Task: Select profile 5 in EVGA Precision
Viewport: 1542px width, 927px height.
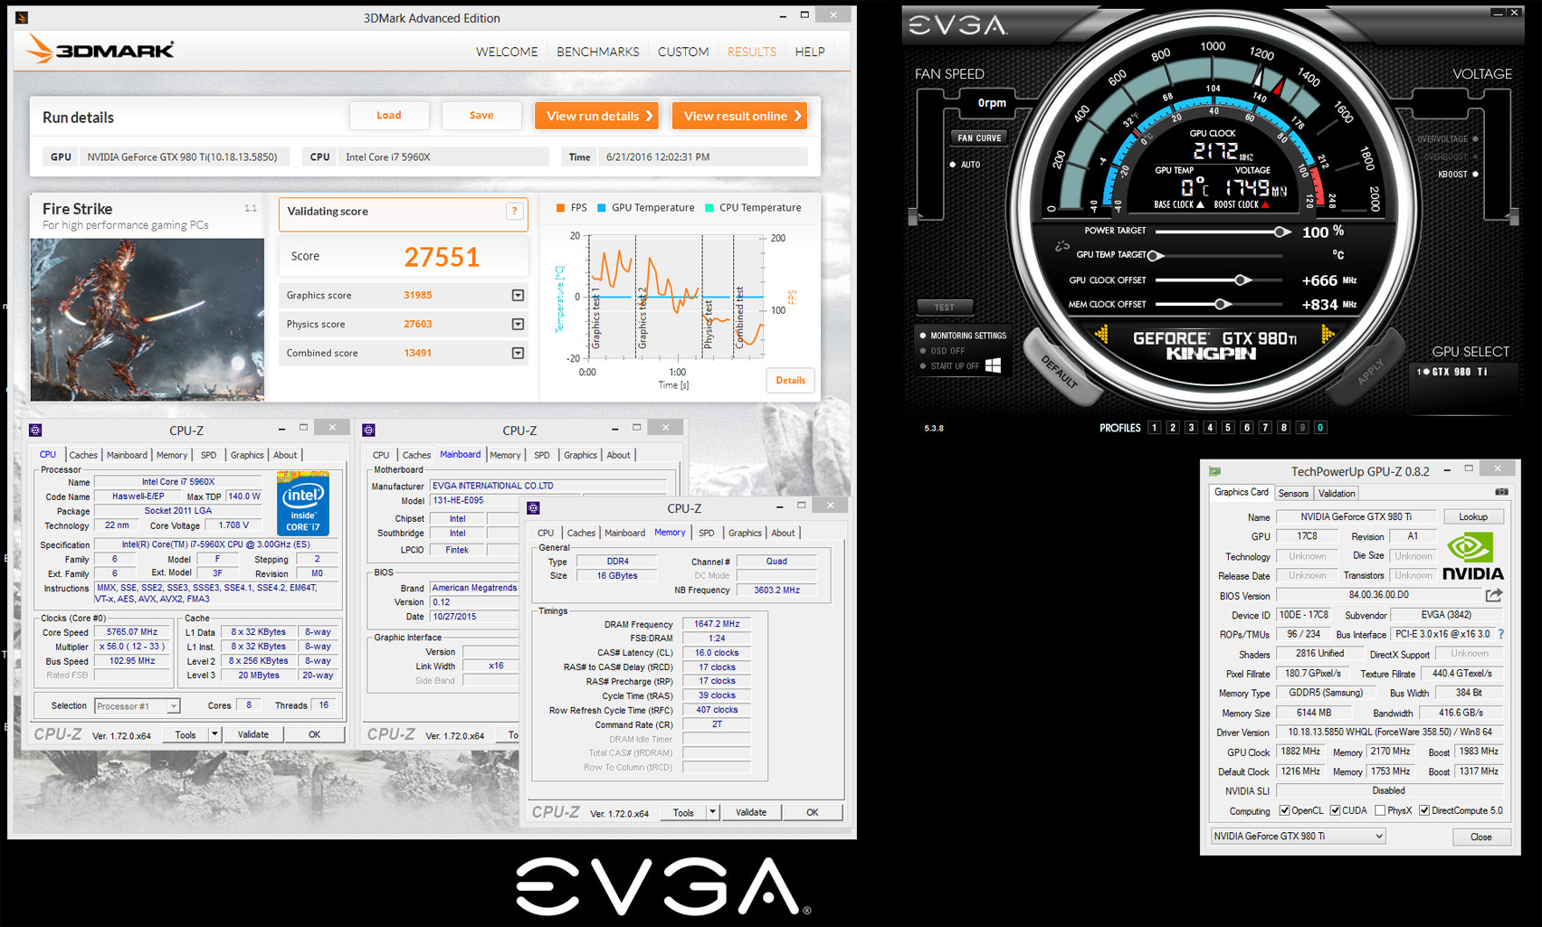Action: pos(1228,428)
